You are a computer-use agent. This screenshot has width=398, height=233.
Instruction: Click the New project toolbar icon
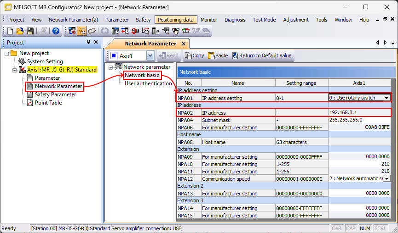coord(10,31)
